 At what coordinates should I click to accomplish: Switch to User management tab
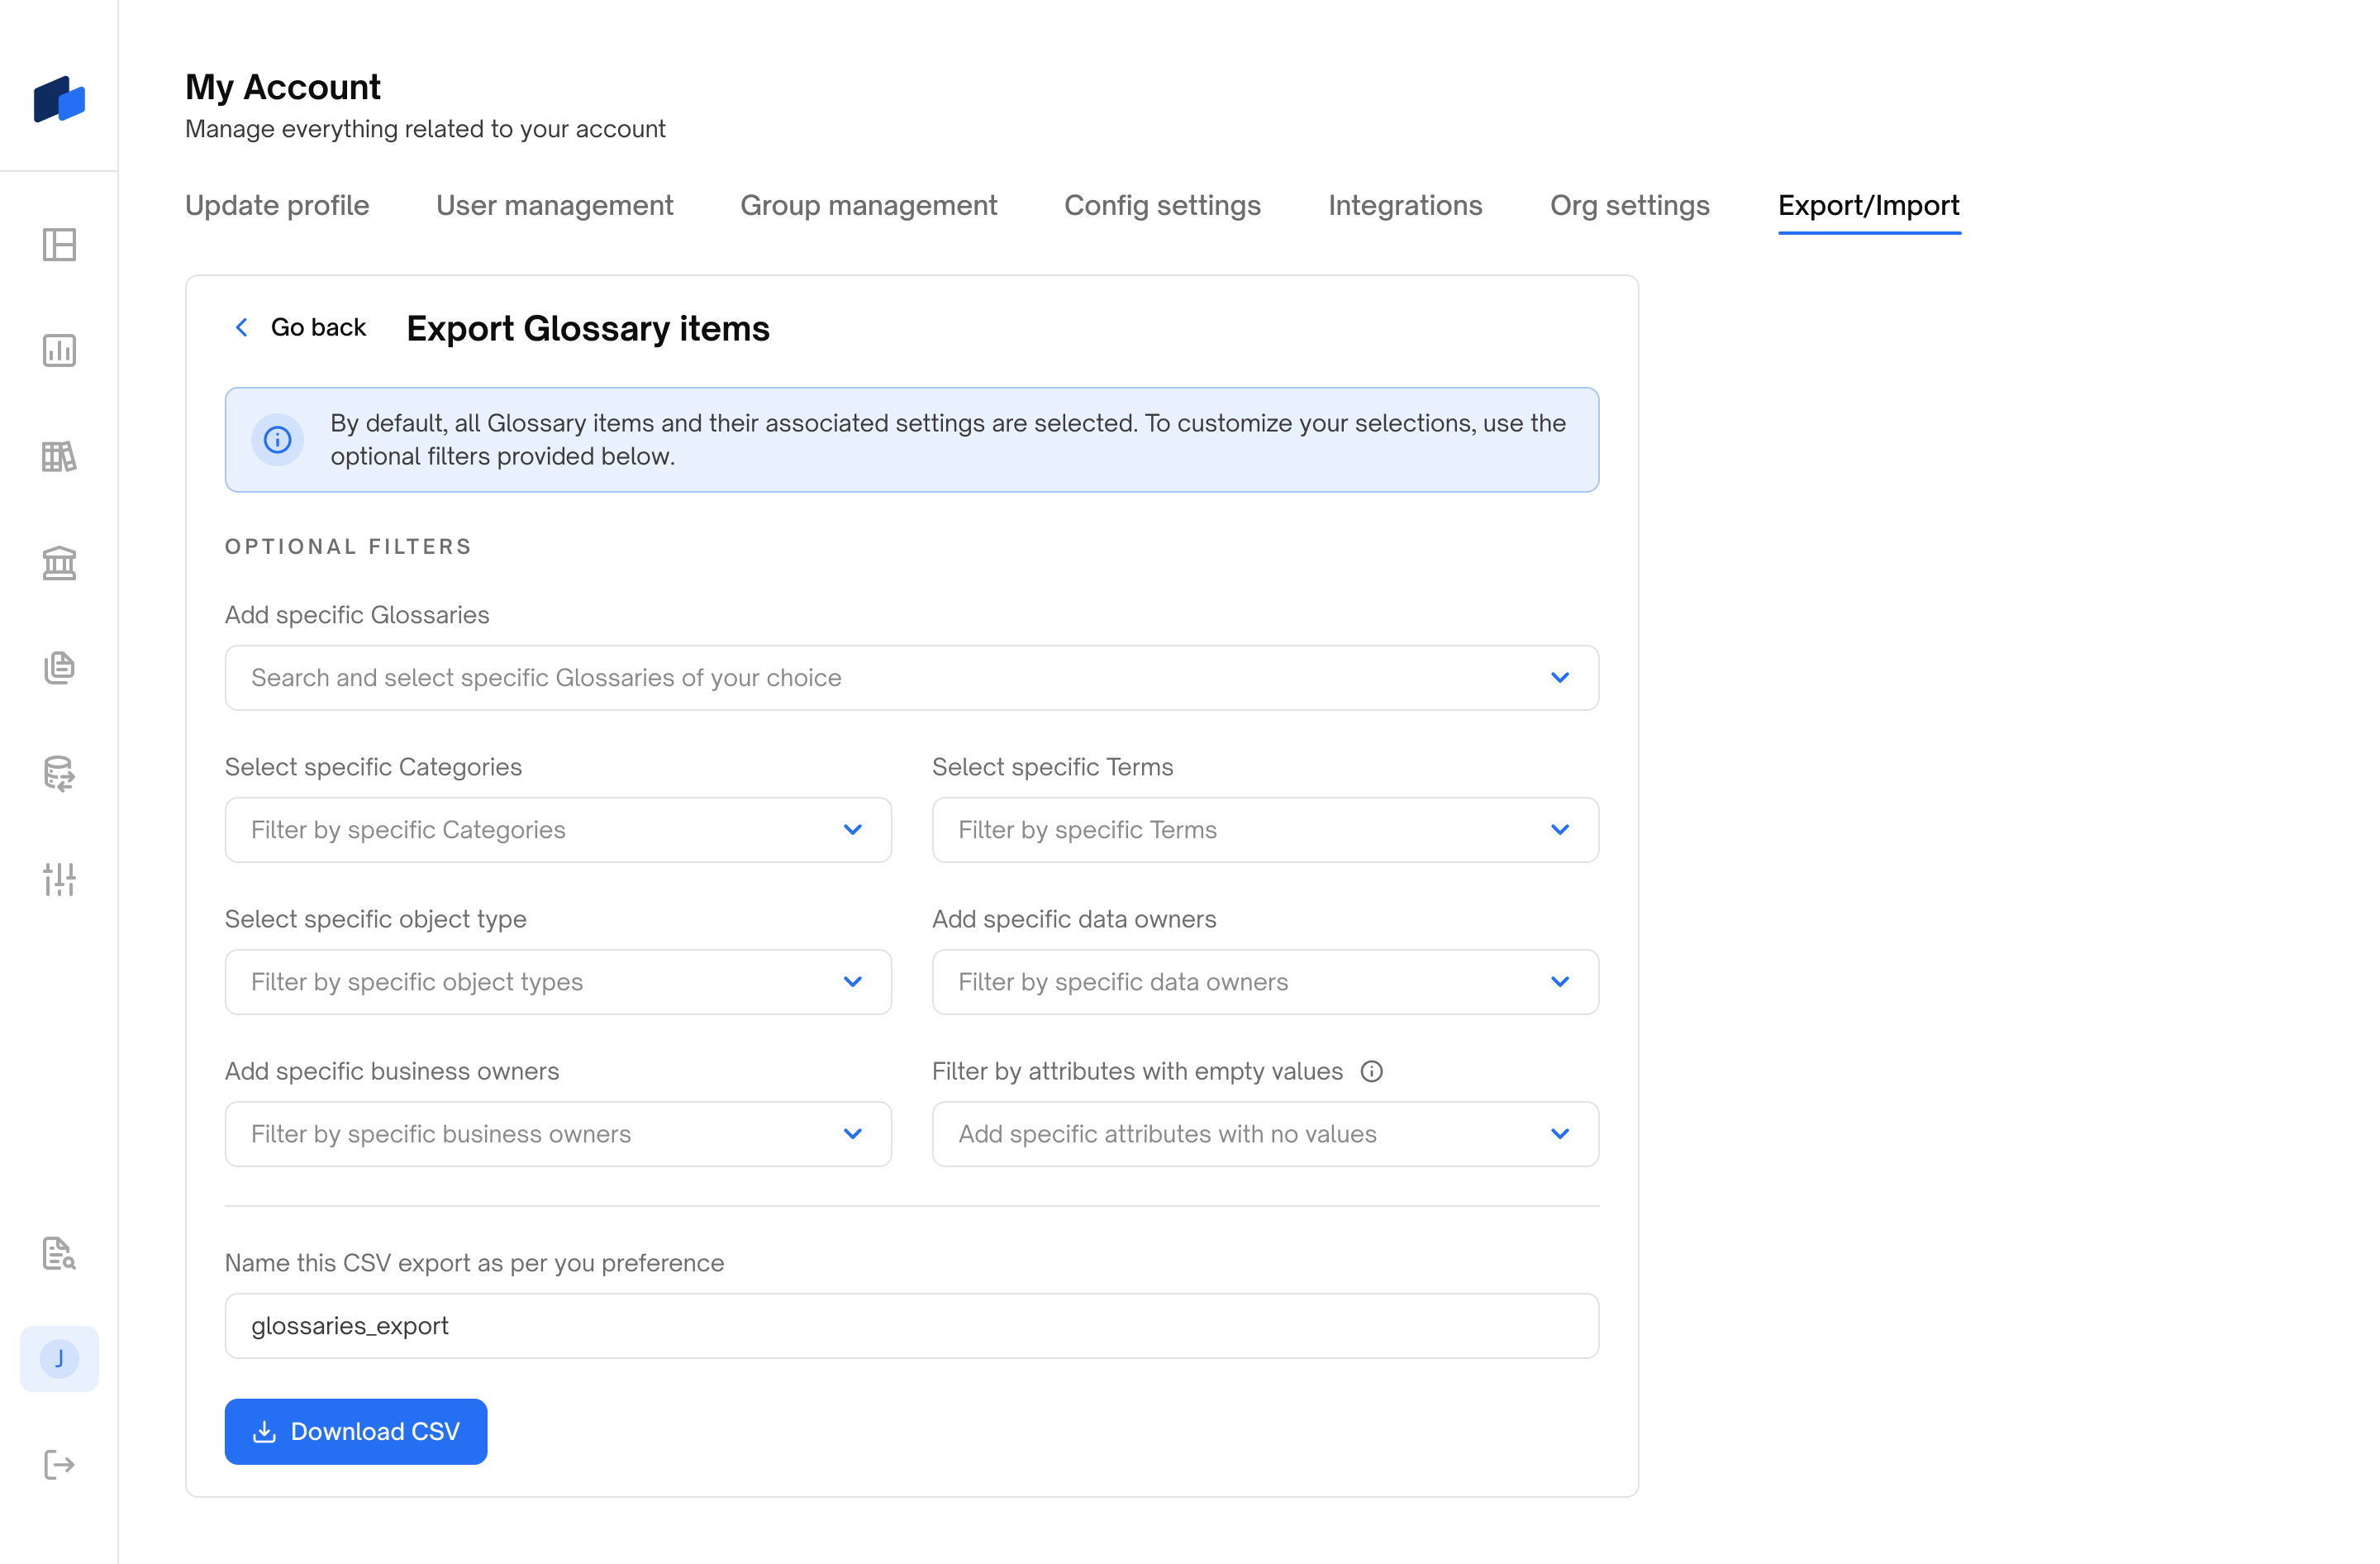[x=554, y=206]
